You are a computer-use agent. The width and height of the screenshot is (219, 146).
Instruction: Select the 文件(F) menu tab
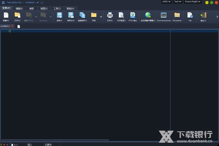pos(6,8)
